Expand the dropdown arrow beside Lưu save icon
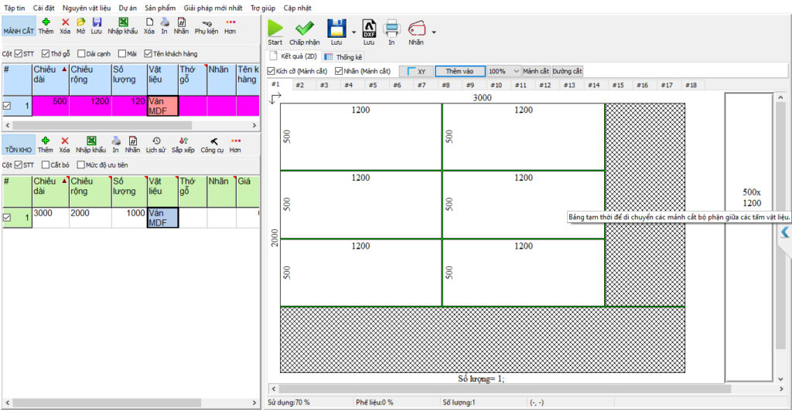Screen dimensions: 792x410 (353, 32)
